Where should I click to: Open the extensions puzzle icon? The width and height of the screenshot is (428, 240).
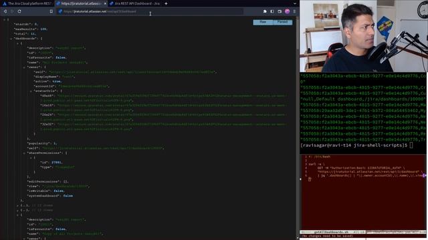(x=265, y=11)
